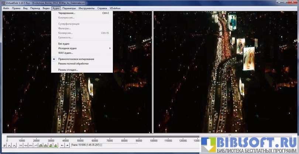This screenshot has width=299, height=154.
Task: Click the Stop playback button
Action: click(x=4, y=146)
